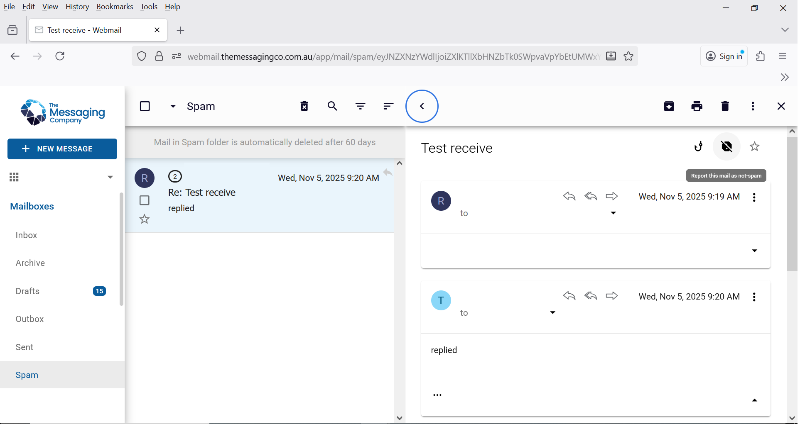Open the View menu
The image size is (800, 424).
coord(50,7)
